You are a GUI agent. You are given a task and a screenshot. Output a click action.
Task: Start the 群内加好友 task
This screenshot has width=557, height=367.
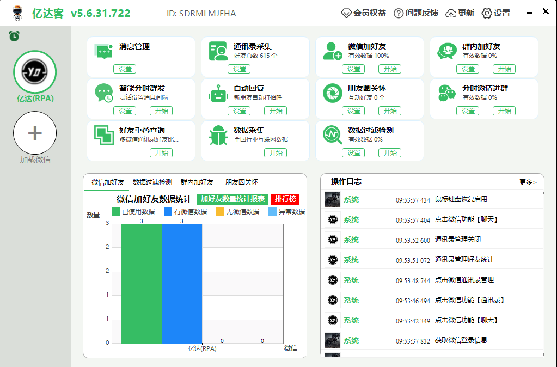[x=504, y=69]
